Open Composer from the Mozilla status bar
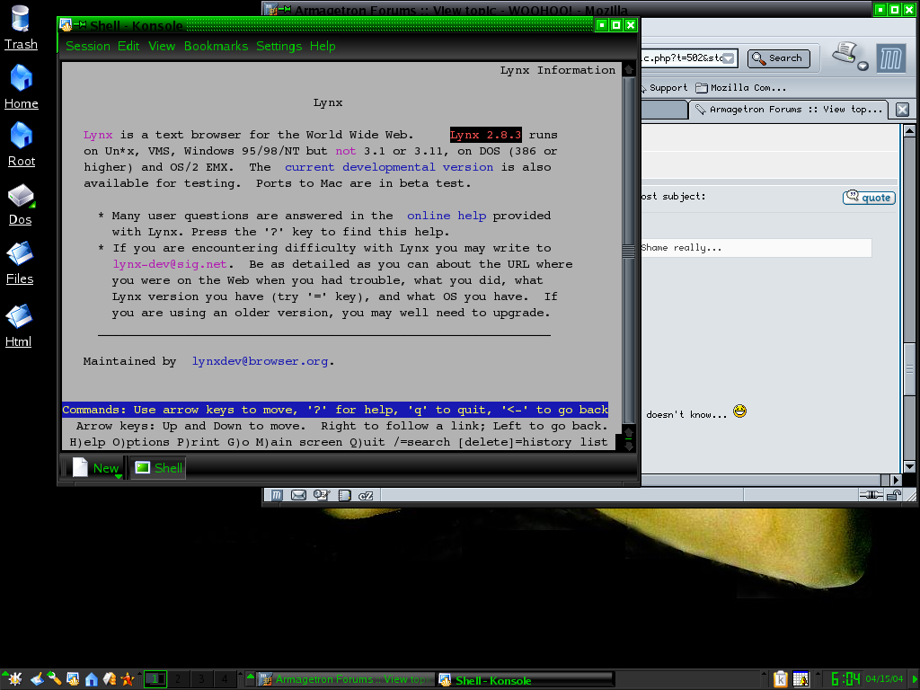920x690 pixels. (x=321, y=495)
